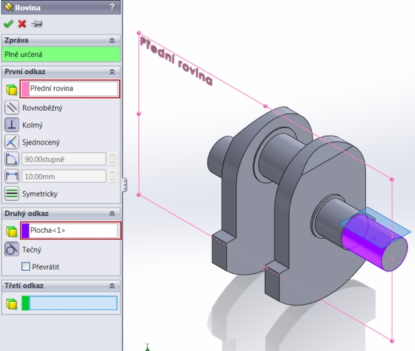
Task: Click the 90.00stupně angle input field
Action: 64,159
